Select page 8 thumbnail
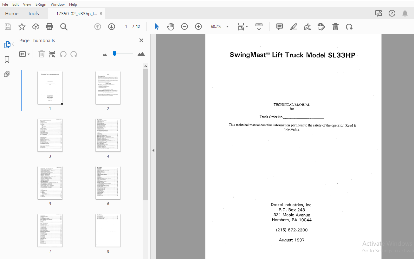This screenshot has height=259, width=414. pyautogui.click(x=108, y=230)
